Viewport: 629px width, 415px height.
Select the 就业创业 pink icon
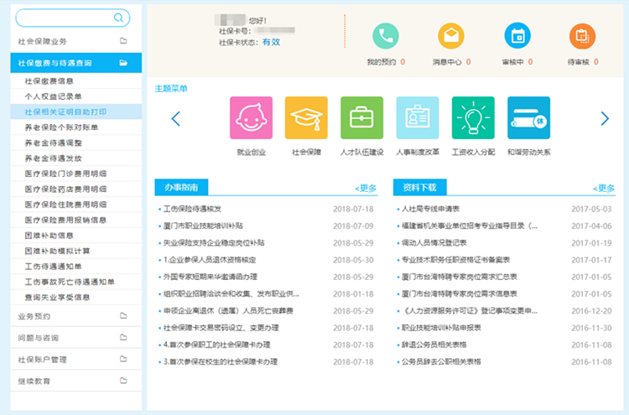click(251, 118)
